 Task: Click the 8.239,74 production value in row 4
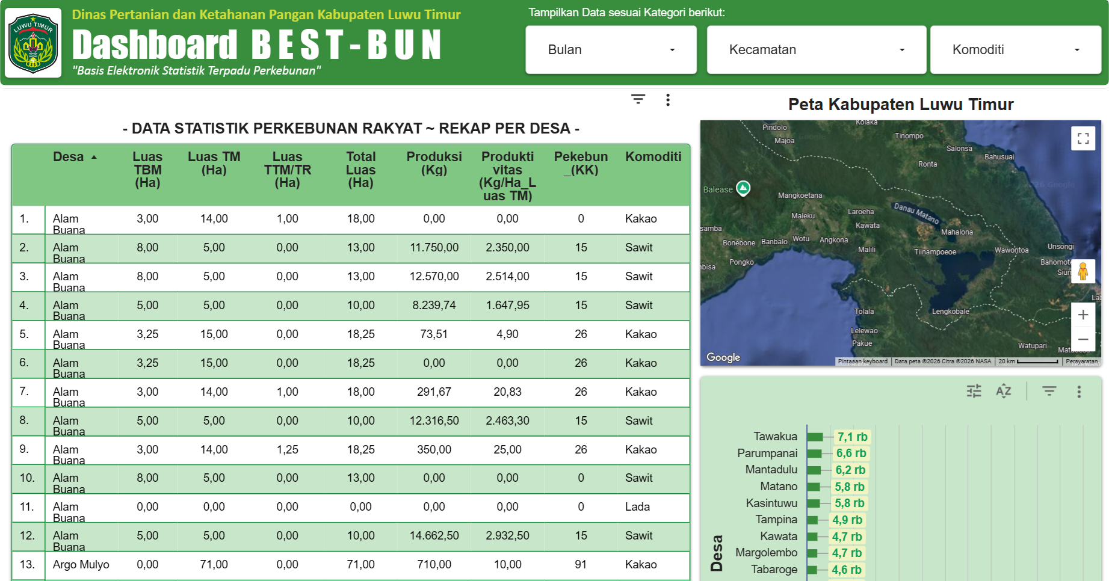pos(434,306)
